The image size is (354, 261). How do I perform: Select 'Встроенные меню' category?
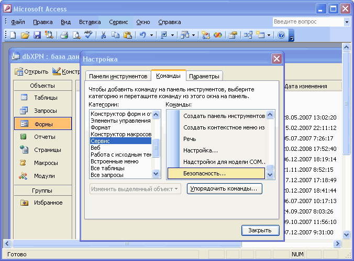[121, 161]
